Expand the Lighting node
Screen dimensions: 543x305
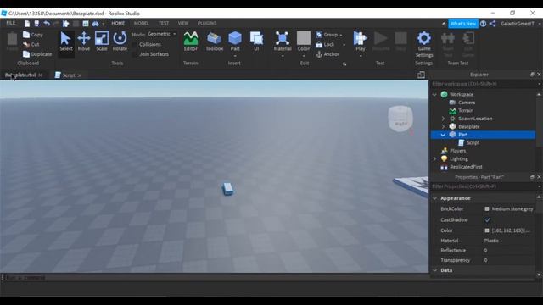click(434, 158)
